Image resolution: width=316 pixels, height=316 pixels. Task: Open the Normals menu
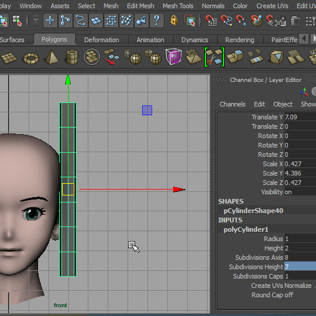click(x=213, y=6)
